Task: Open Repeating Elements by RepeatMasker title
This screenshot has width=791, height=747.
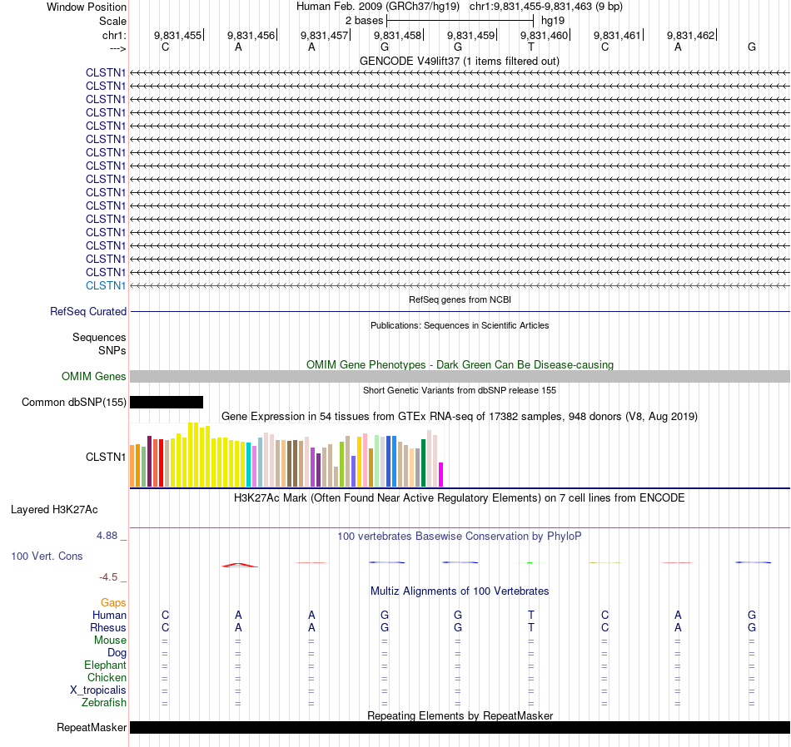Action: point(460,715)
